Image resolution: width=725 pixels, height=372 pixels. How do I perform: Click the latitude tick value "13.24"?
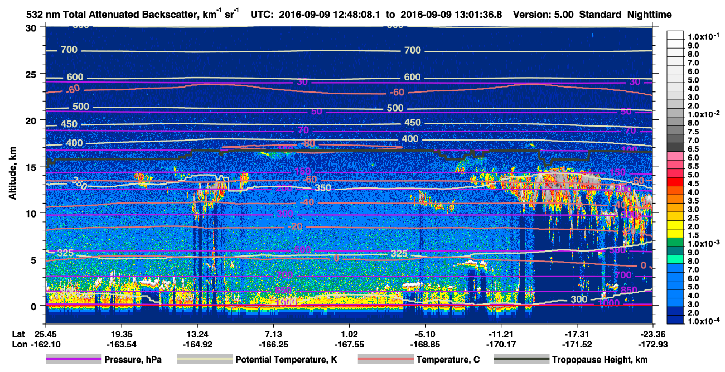(x=197, y=334)
